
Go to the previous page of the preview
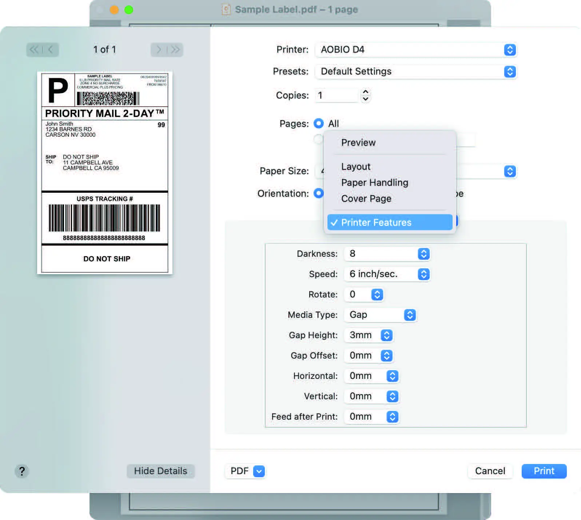tap(51, 49)
